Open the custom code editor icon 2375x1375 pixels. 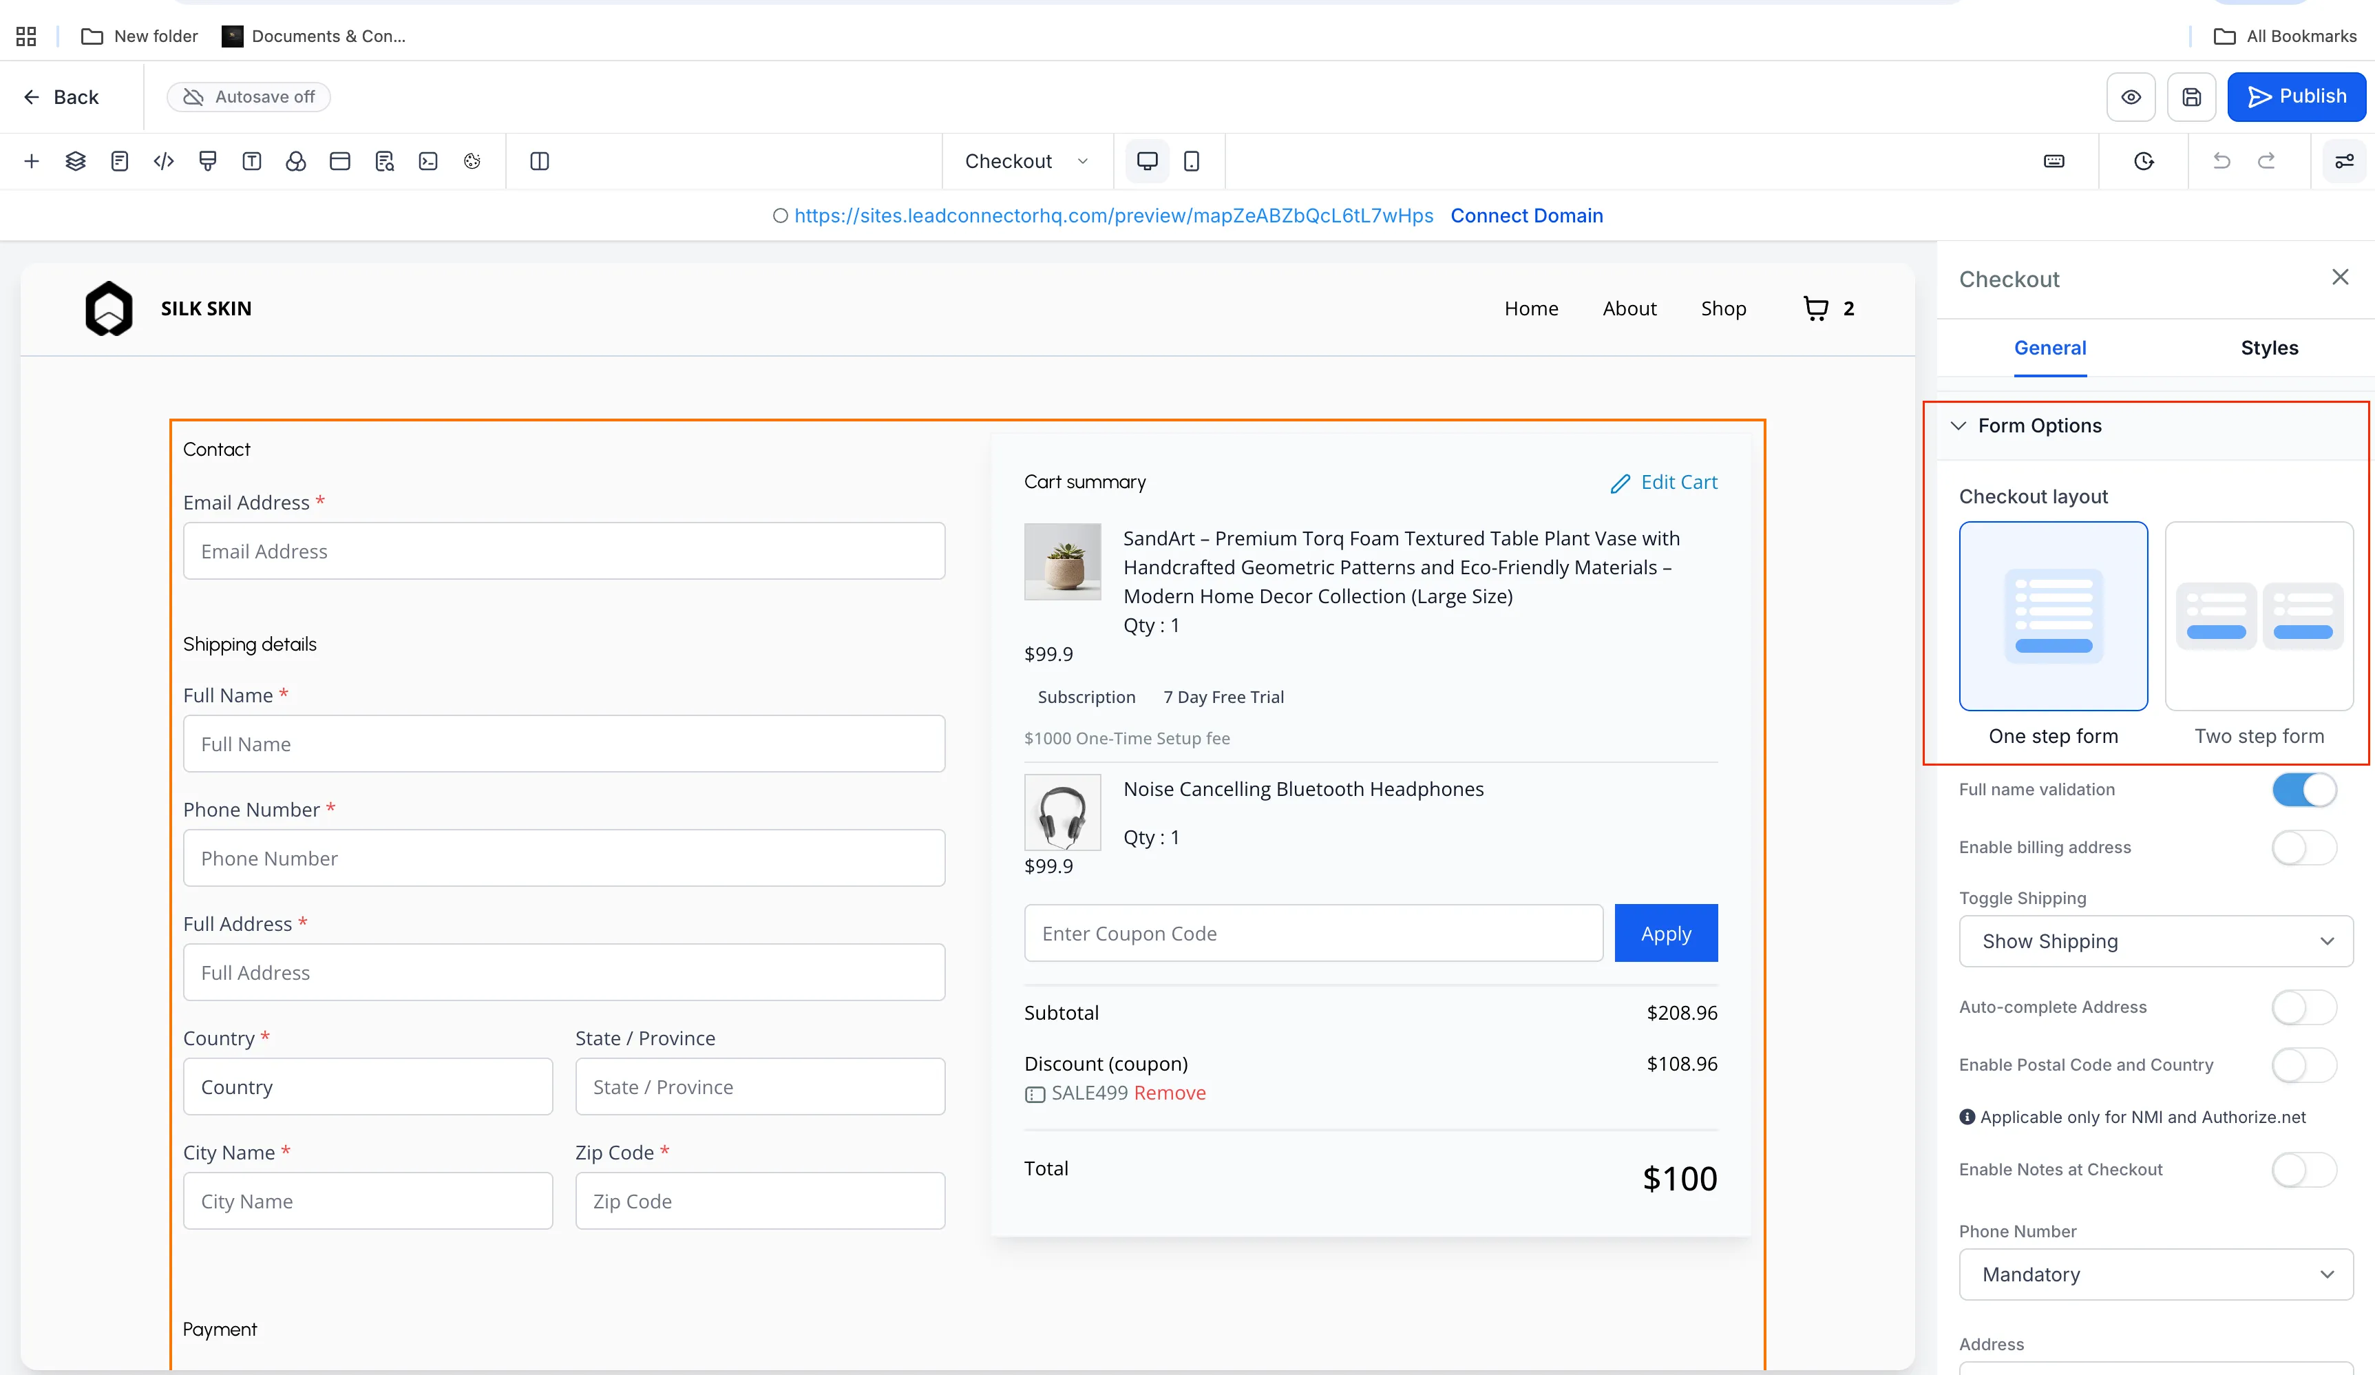pos(164,161)
